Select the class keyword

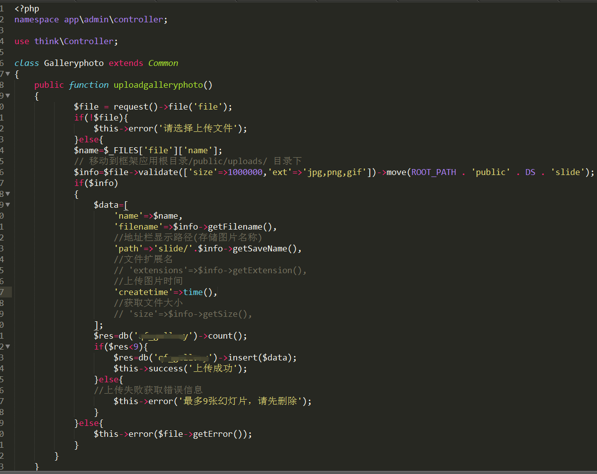click(x=27, y=63)
